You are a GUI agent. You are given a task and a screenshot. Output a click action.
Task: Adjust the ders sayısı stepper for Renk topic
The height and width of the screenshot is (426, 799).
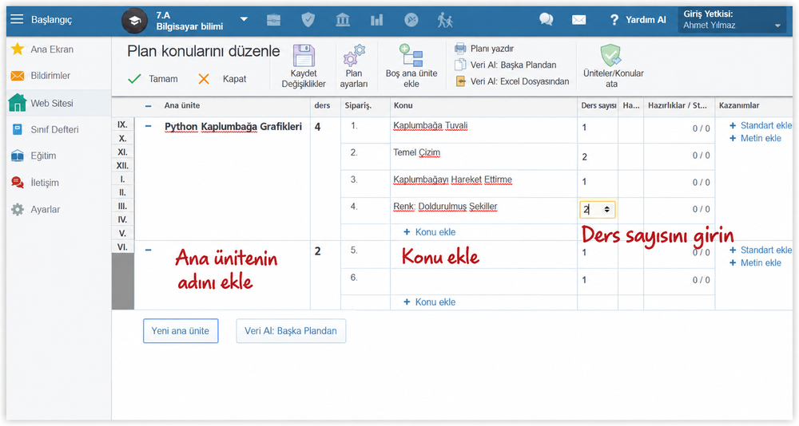tap(607, 209)
